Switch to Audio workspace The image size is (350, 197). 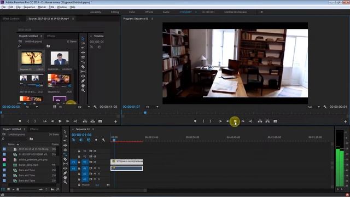[x=166, y=12]
